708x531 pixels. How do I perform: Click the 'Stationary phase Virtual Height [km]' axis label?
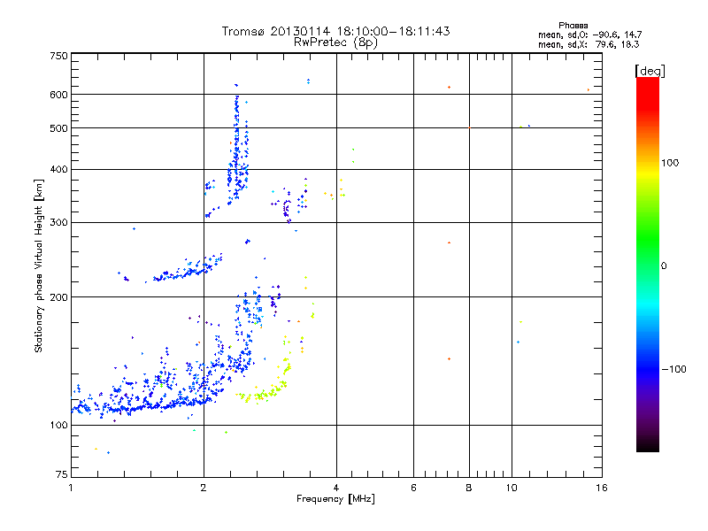(39, 265)
